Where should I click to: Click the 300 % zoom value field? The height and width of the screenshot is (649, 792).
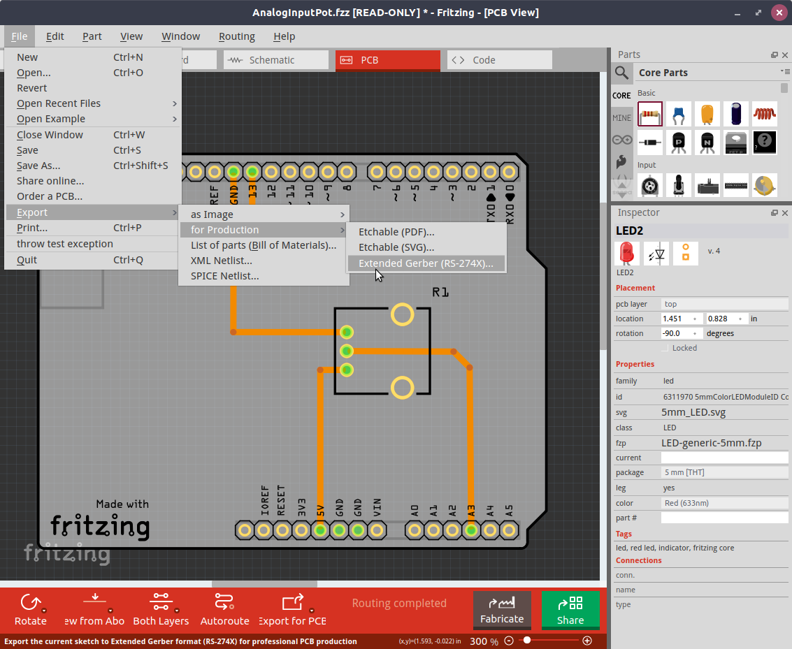click(484, 641)
